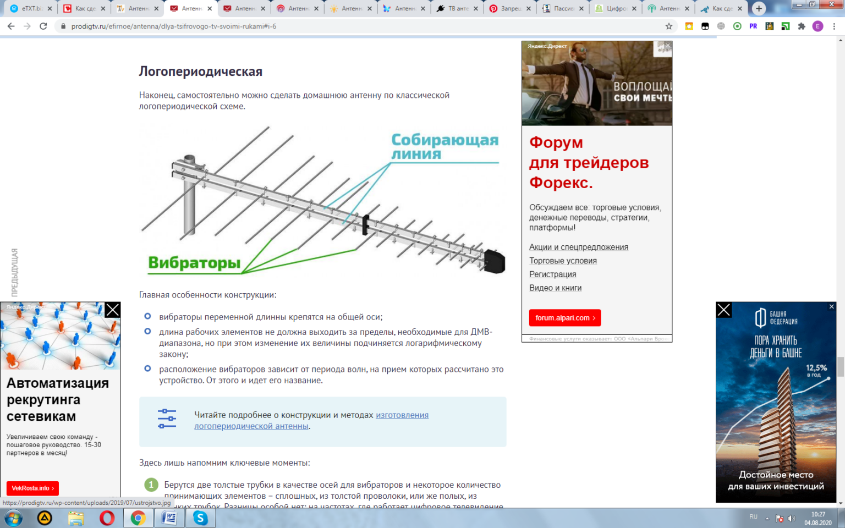
Task: Open a new browser tab
Action: coord(759,8)
